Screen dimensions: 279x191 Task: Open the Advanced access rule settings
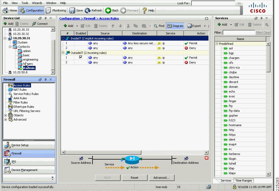click(x=162, y=177)
